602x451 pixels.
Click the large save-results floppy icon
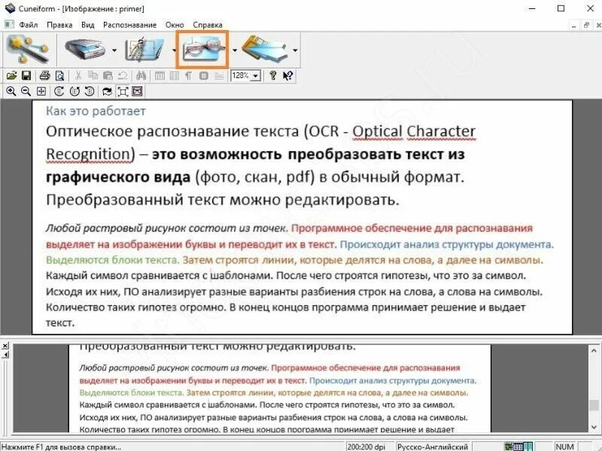click(265, 49)
